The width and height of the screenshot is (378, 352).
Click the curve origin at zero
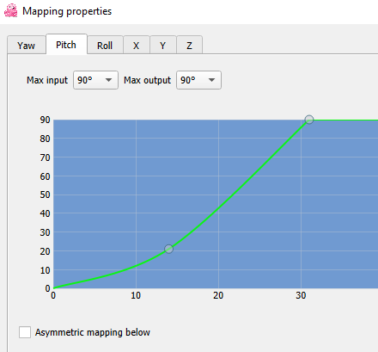tap(54, 287)
